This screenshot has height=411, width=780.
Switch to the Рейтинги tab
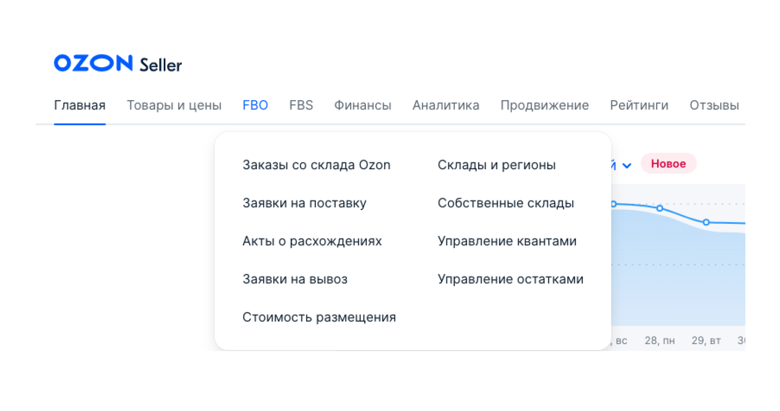639,105
